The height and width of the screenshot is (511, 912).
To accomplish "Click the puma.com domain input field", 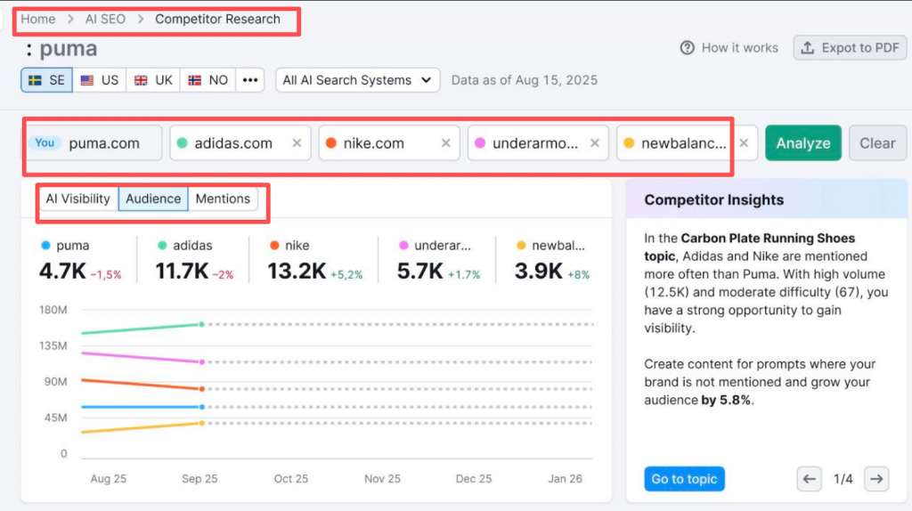I will coord(104,143).
